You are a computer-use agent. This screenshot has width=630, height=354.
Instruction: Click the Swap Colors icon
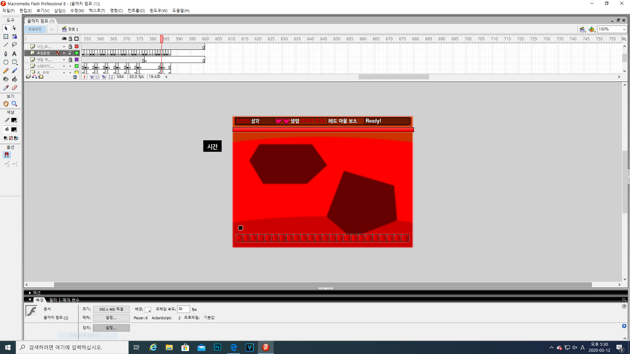coord(16,138)
